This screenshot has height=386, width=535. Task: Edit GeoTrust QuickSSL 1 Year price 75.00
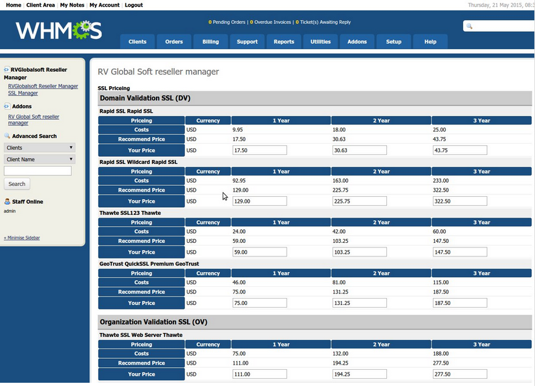259,302
